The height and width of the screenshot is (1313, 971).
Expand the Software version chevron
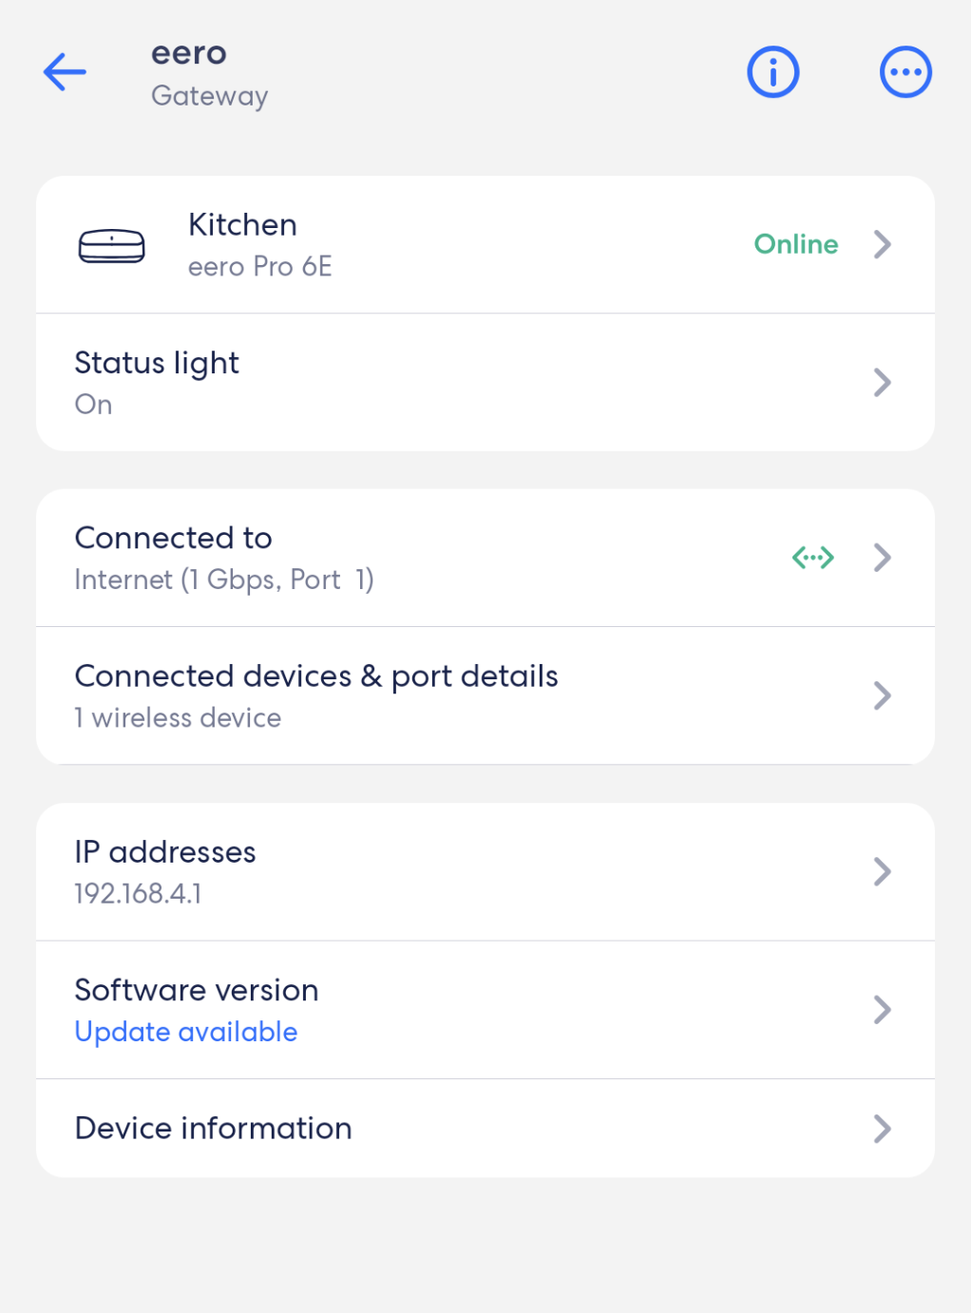pyautogui.click(x=883, y=1009)
